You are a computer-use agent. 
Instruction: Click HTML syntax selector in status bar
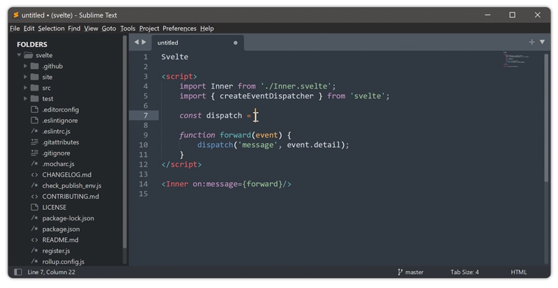tap(518, 272)
